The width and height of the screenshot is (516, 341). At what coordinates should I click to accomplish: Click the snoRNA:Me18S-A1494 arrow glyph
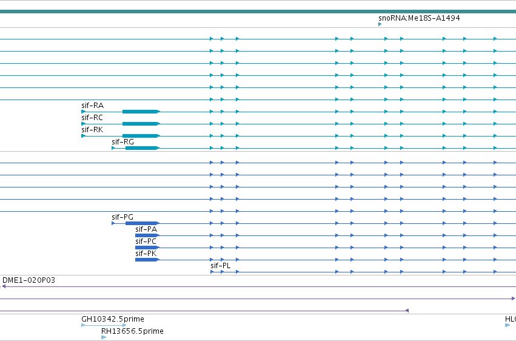(x=380, y=24)
